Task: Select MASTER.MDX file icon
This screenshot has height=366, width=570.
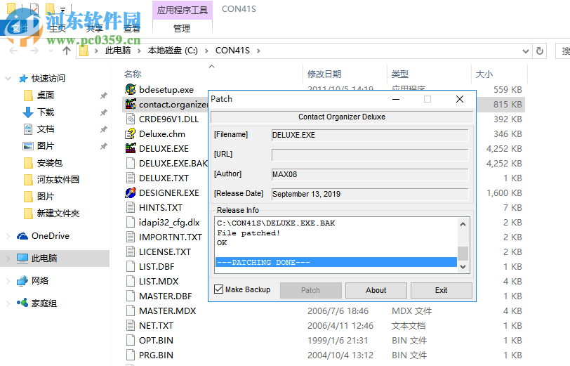Action: click(131, 311)
